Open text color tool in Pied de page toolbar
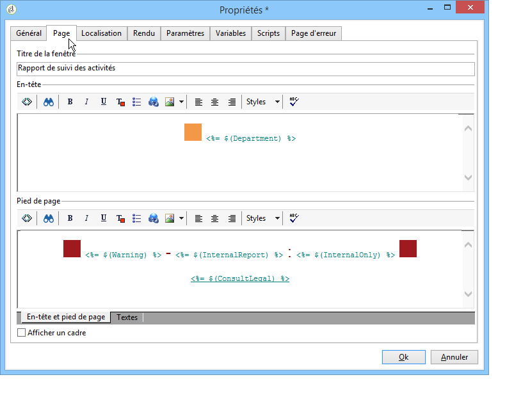 (120, 218)
